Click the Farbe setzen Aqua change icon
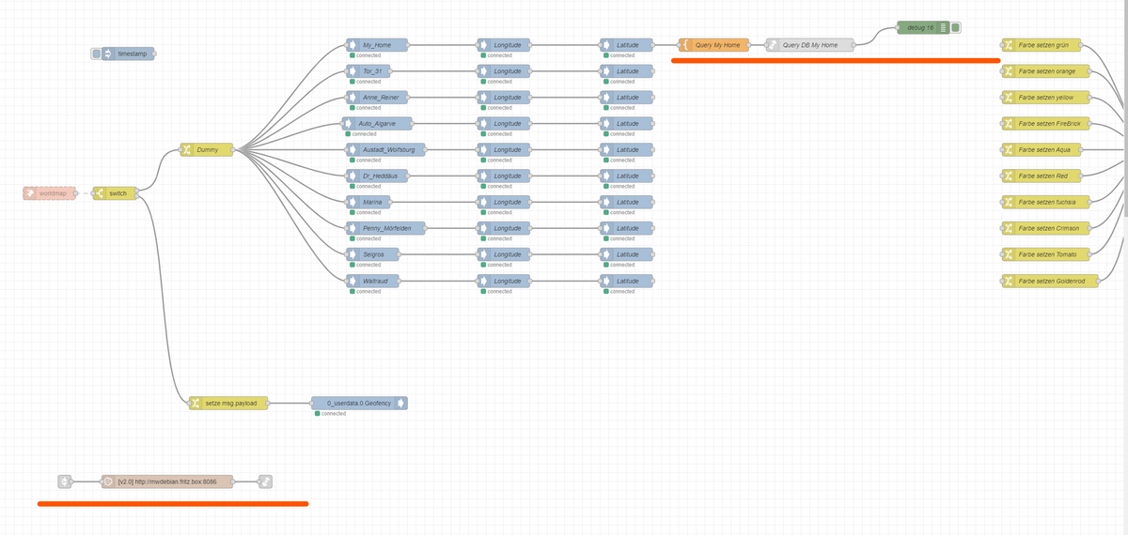 (1009, 150)
